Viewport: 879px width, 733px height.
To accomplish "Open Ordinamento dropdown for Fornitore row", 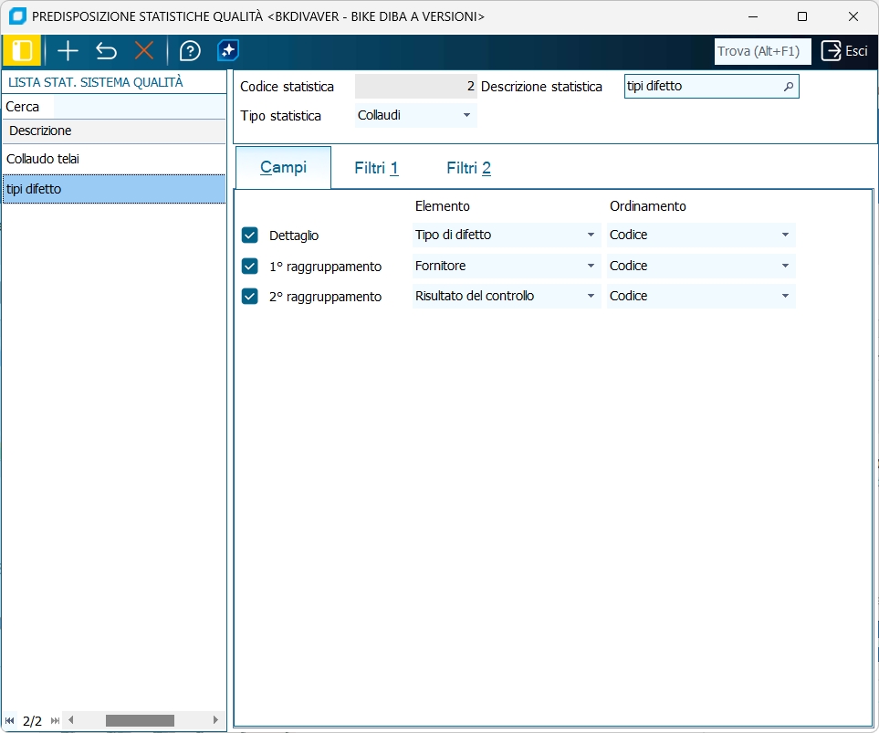I will point(785,267).
